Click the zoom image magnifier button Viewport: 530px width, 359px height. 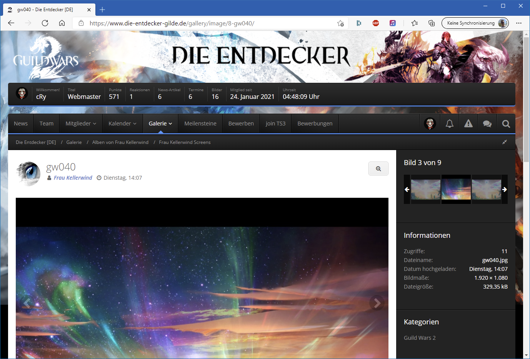coord(378,169)
